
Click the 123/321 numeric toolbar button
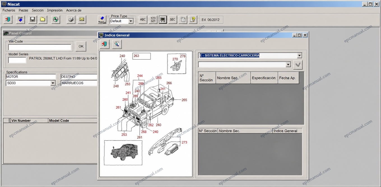tap(153, 20)
